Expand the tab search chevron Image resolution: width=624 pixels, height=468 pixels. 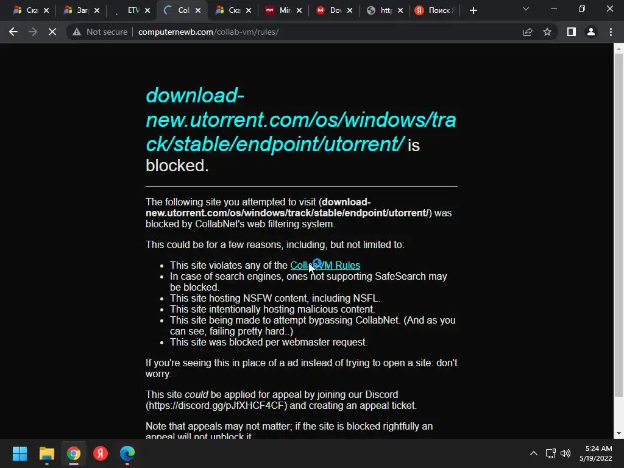(x=526, y=9)
